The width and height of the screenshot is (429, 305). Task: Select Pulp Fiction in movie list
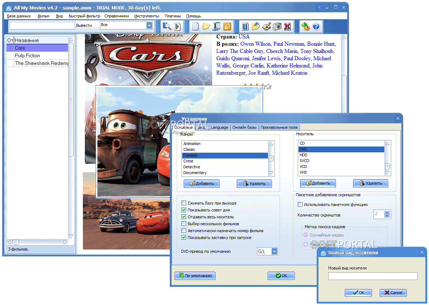[37, 55]
